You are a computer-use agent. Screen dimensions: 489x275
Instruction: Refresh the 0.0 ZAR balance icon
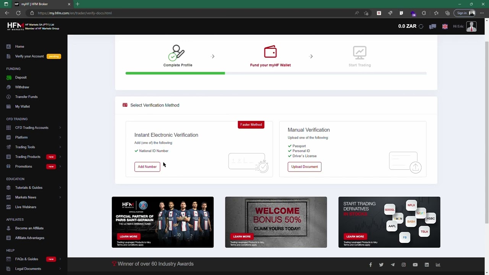(x=421, y=26)
